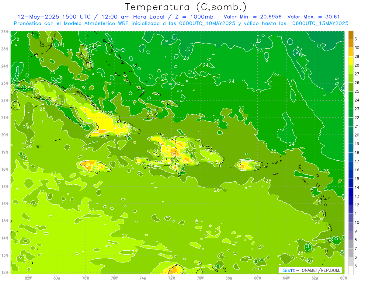Screen dimensions: 365x282
Task: Click the white swatch below legend label 5
Action: [x=351, y=270]
